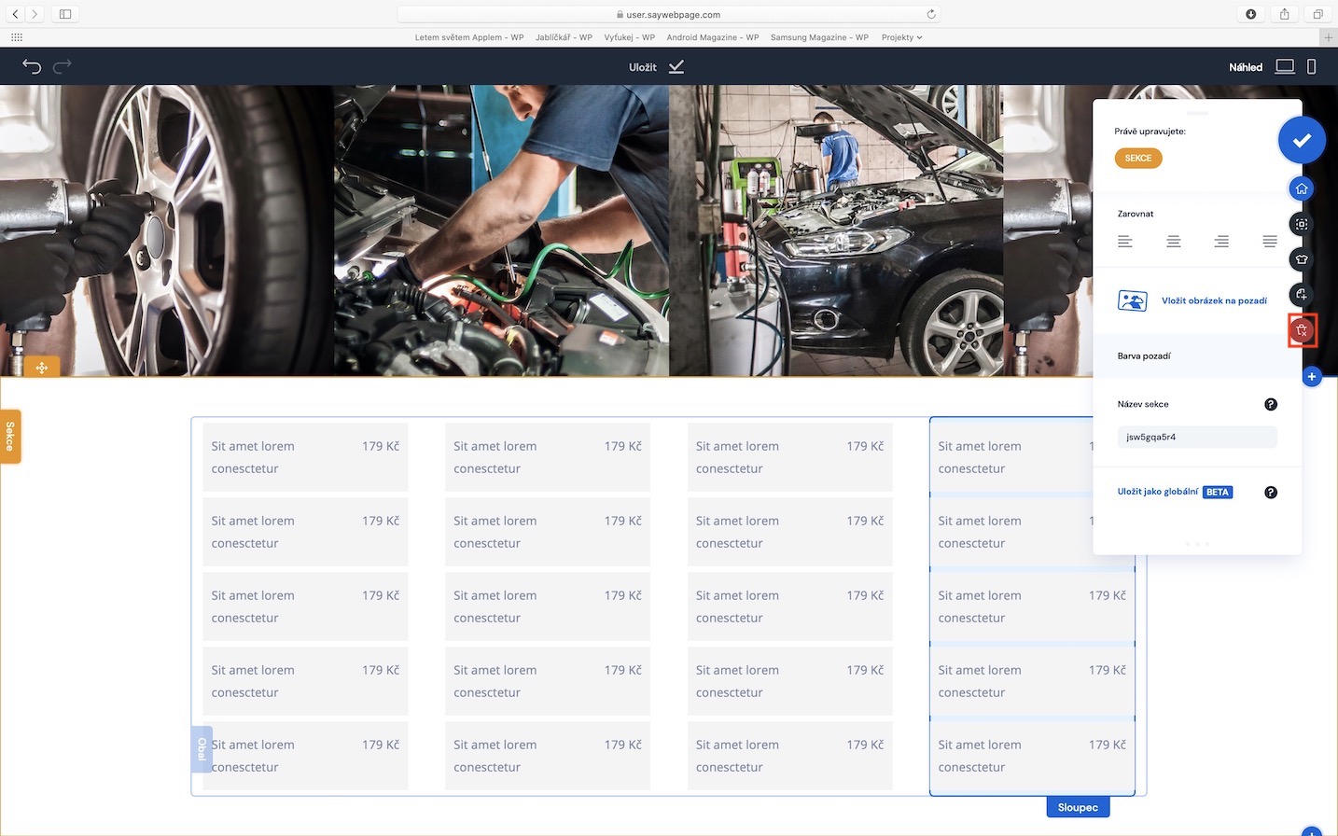
Task: Open Safari downloads
Action: [1251, 14]
